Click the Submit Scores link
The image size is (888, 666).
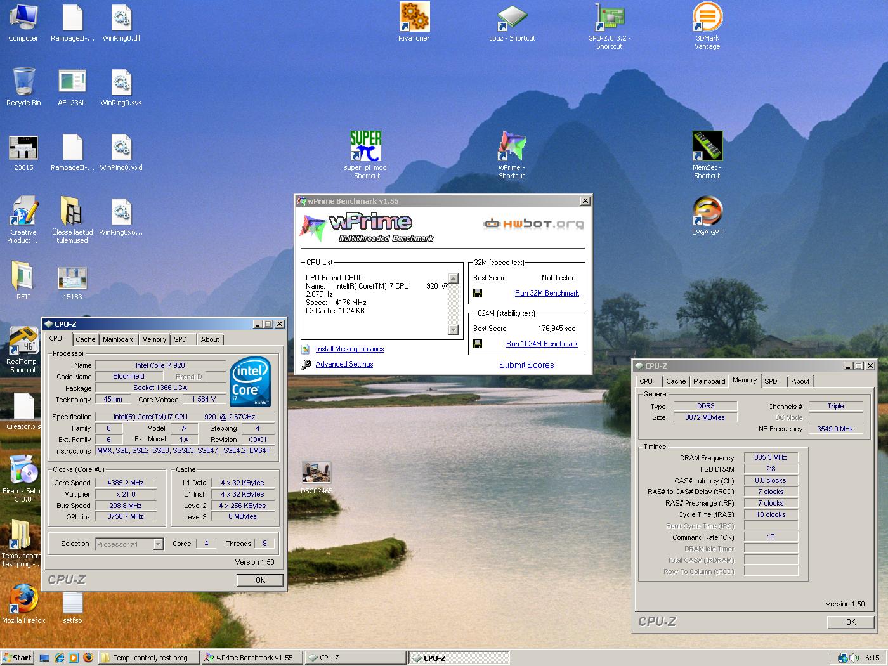pyautogui.click(x=526, y=365)
